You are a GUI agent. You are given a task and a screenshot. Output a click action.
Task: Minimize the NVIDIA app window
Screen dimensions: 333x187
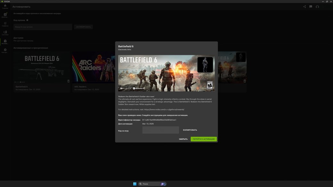tap(323, 2)
